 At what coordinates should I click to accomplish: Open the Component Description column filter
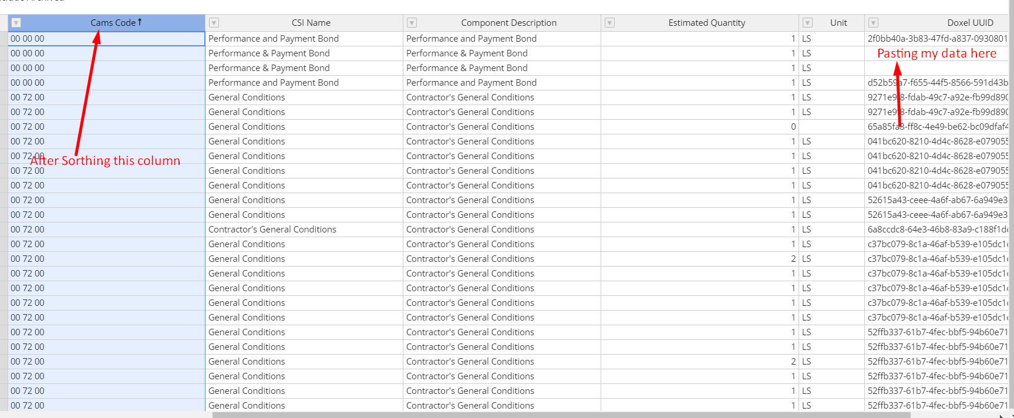coord(412,23)
